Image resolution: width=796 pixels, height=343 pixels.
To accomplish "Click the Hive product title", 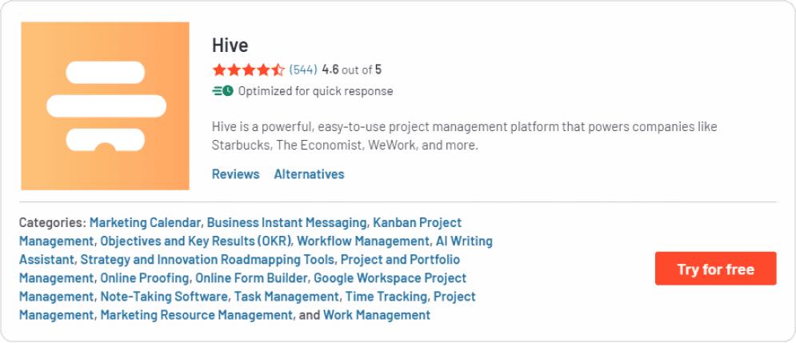I will (230, 45).
